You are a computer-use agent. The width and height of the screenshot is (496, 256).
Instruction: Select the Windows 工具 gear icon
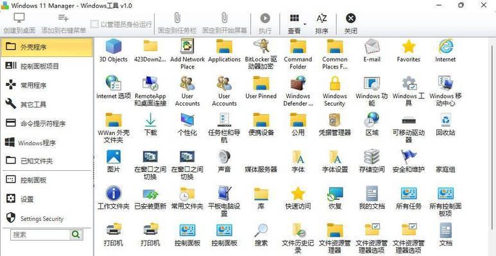(409, 83)
